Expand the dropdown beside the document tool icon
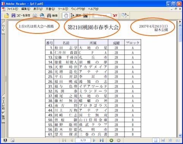 [128, 16]
